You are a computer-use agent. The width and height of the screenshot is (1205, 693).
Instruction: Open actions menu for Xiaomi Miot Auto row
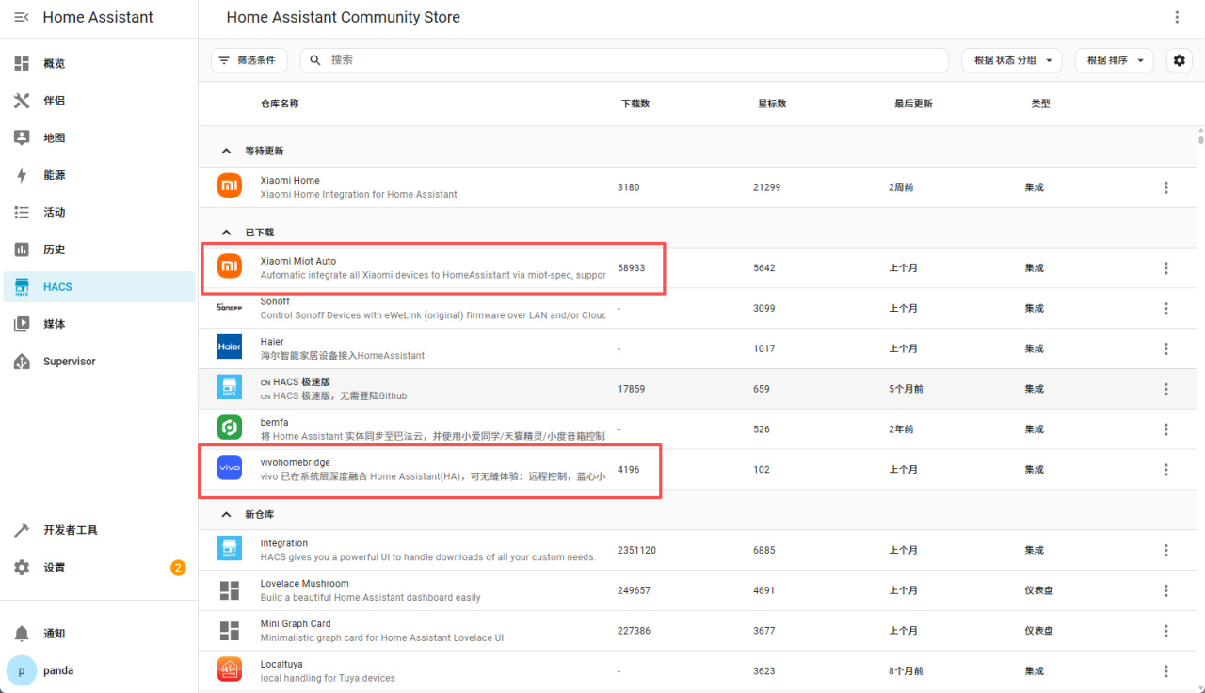pos(1165,268)
